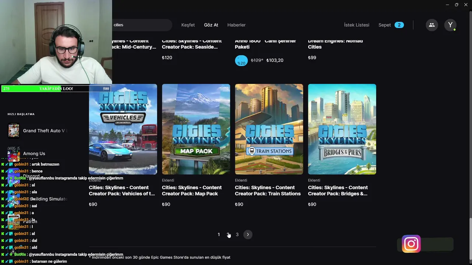Click the ₺103,20 discounted price
Viewport: 472px width, 265px height.
[x=275, y=60]
